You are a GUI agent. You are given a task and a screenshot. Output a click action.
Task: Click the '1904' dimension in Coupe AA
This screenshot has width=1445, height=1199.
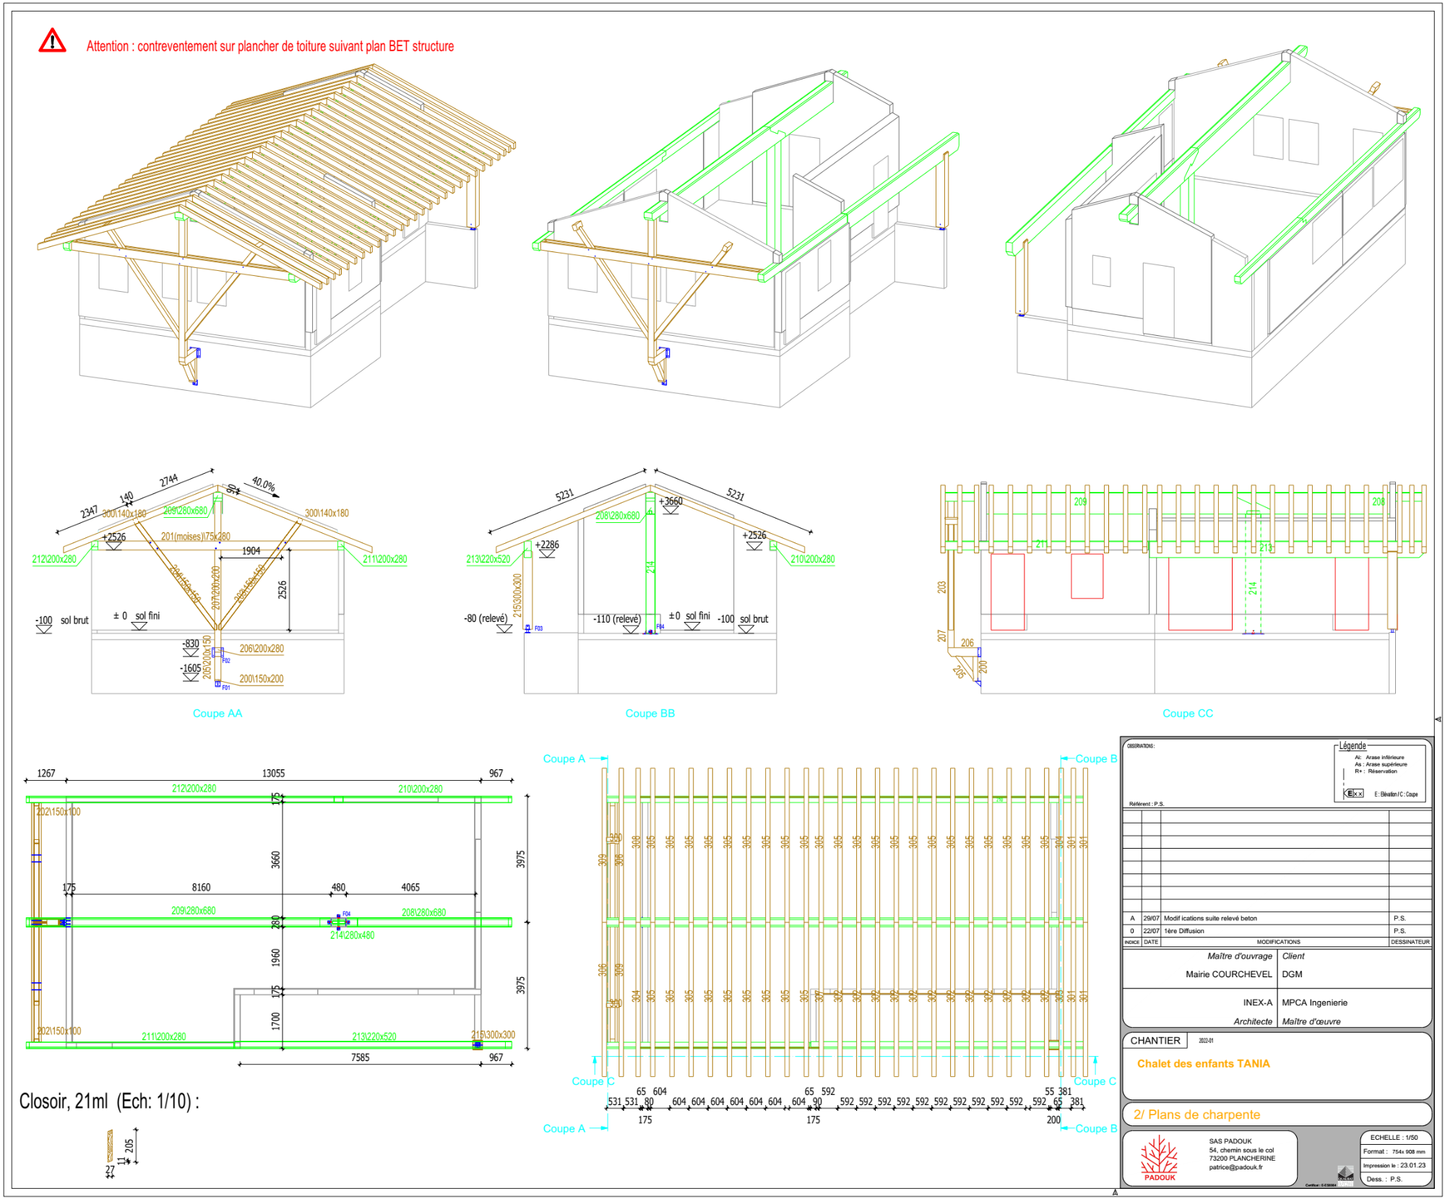(x=251, y=551)
